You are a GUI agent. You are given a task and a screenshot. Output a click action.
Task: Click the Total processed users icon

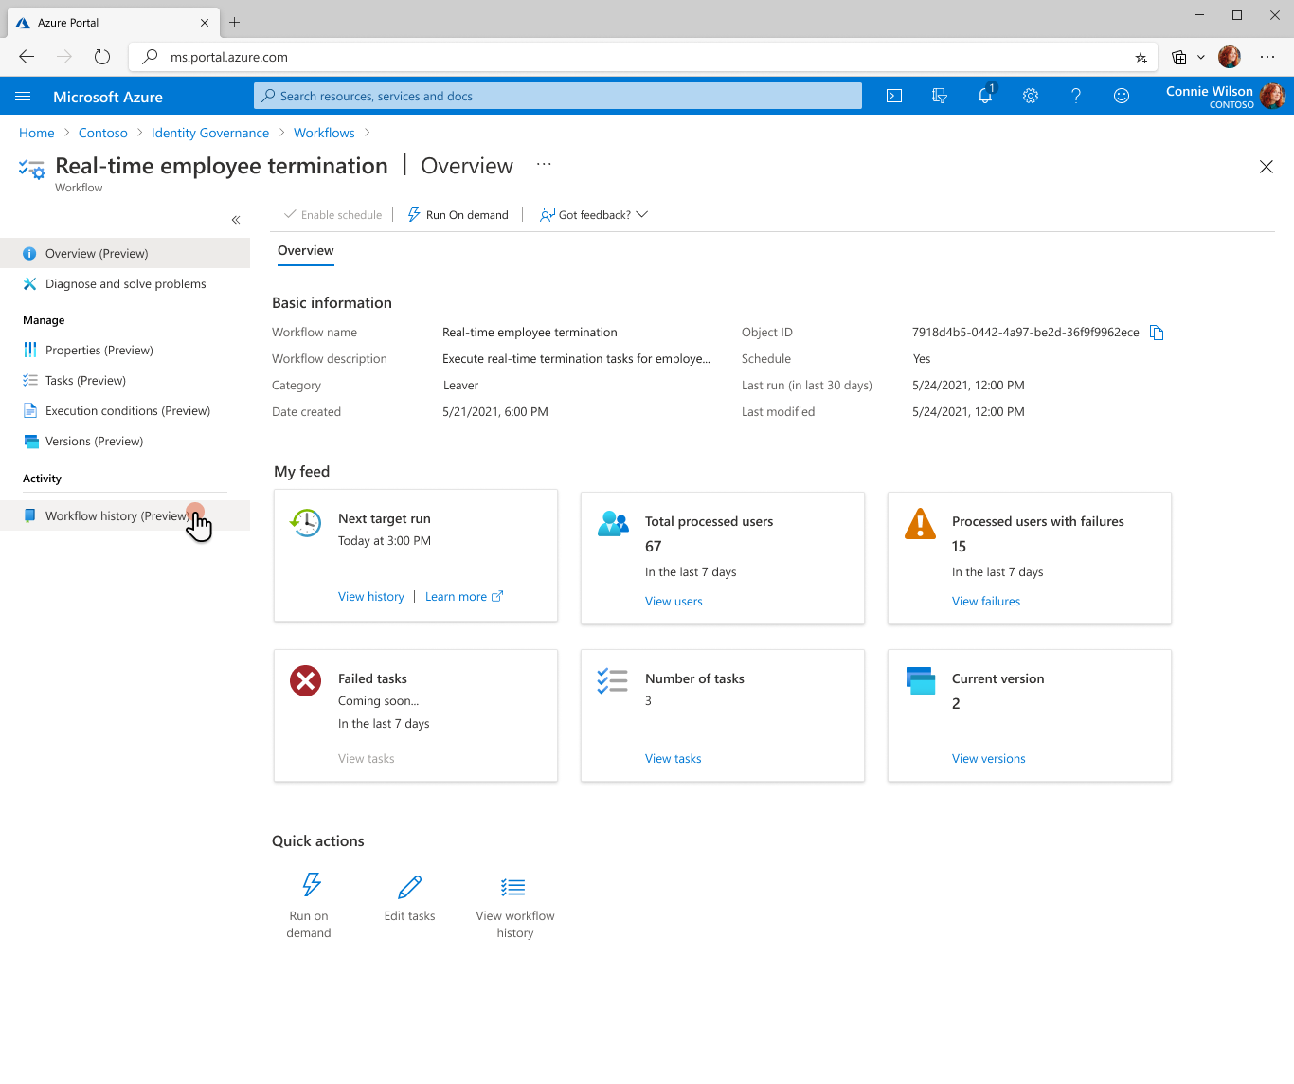point(613,523)
